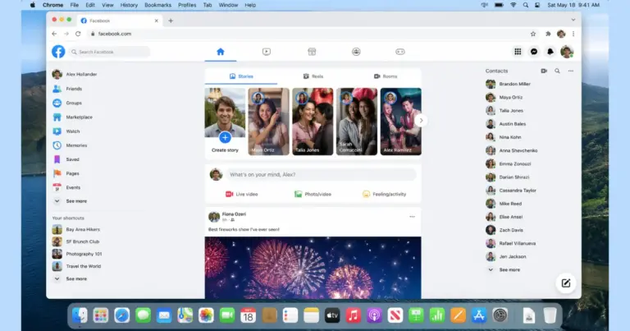Open the History menu in menu bar

[x=129, y=5]
